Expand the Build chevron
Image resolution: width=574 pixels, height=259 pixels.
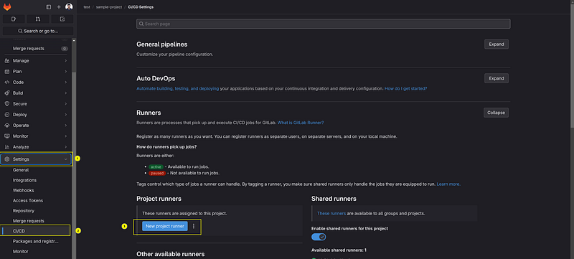click(65, 93)
